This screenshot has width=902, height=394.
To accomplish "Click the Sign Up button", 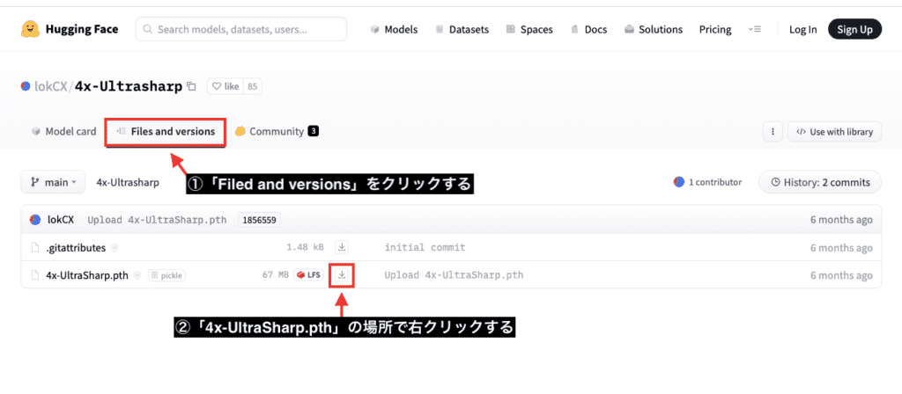I will pos(854,29).
